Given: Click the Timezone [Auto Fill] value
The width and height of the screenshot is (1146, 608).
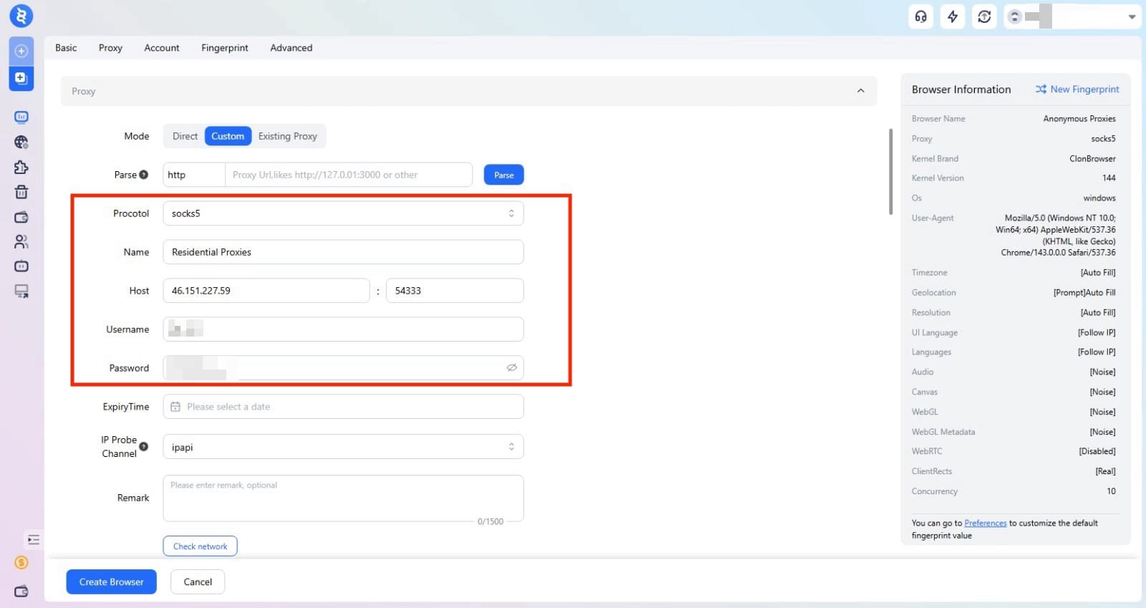Looking at the screenshot, I should point(1098,273).
